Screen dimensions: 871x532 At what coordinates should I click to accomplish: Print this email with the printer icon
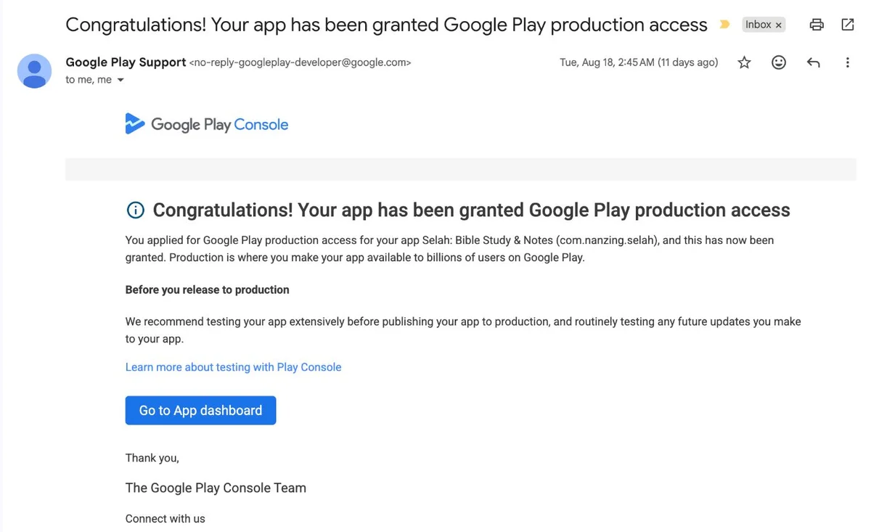tap(817, 25)
